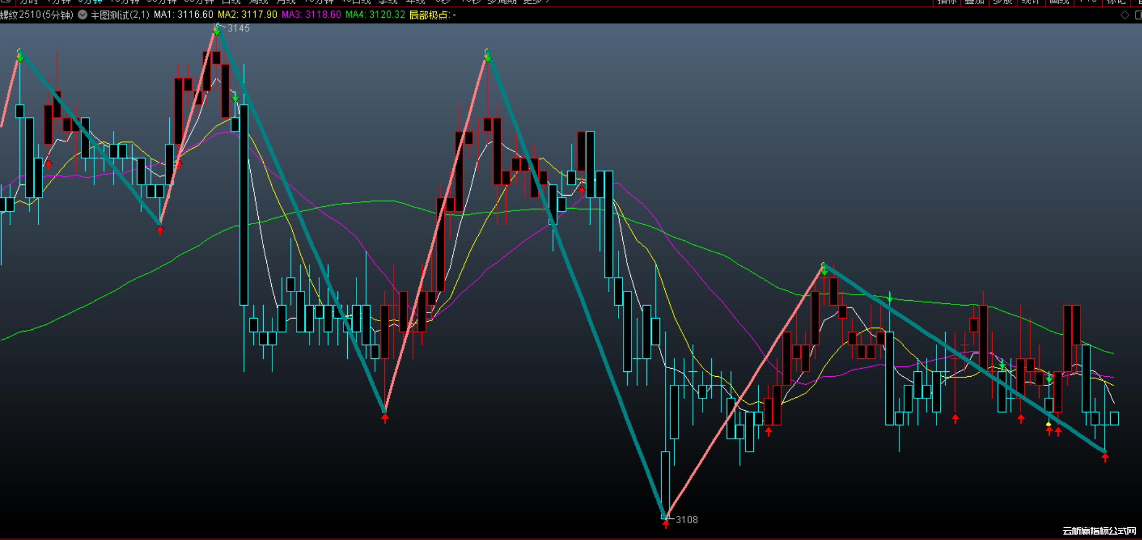Image resolution: width=1142 pixels, height=540 pixels.
Task: Click the diamond icon at chart header right
Action: click(x=1125, y=15)
